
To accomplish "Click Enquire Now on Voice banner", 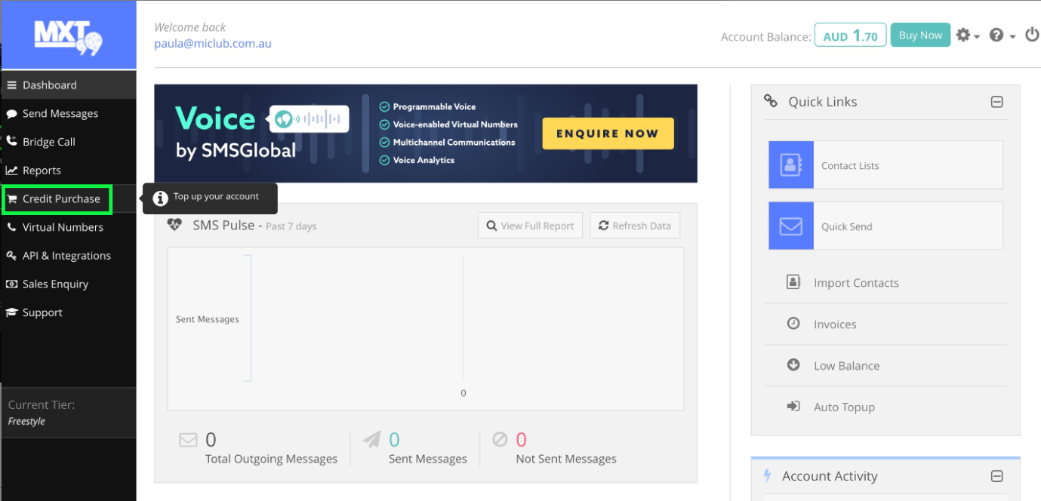I will 608,134.
